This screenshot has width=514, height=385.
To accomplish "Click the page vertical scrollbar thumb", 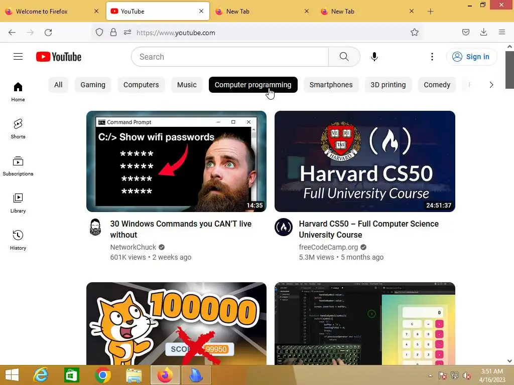I will point(509,70).
